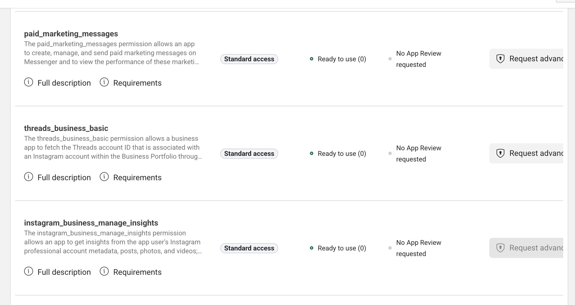This screenshot has height=305, width=575.
Task: Click Standard access badge for threads_business_basic
Action: coord(249,154)
